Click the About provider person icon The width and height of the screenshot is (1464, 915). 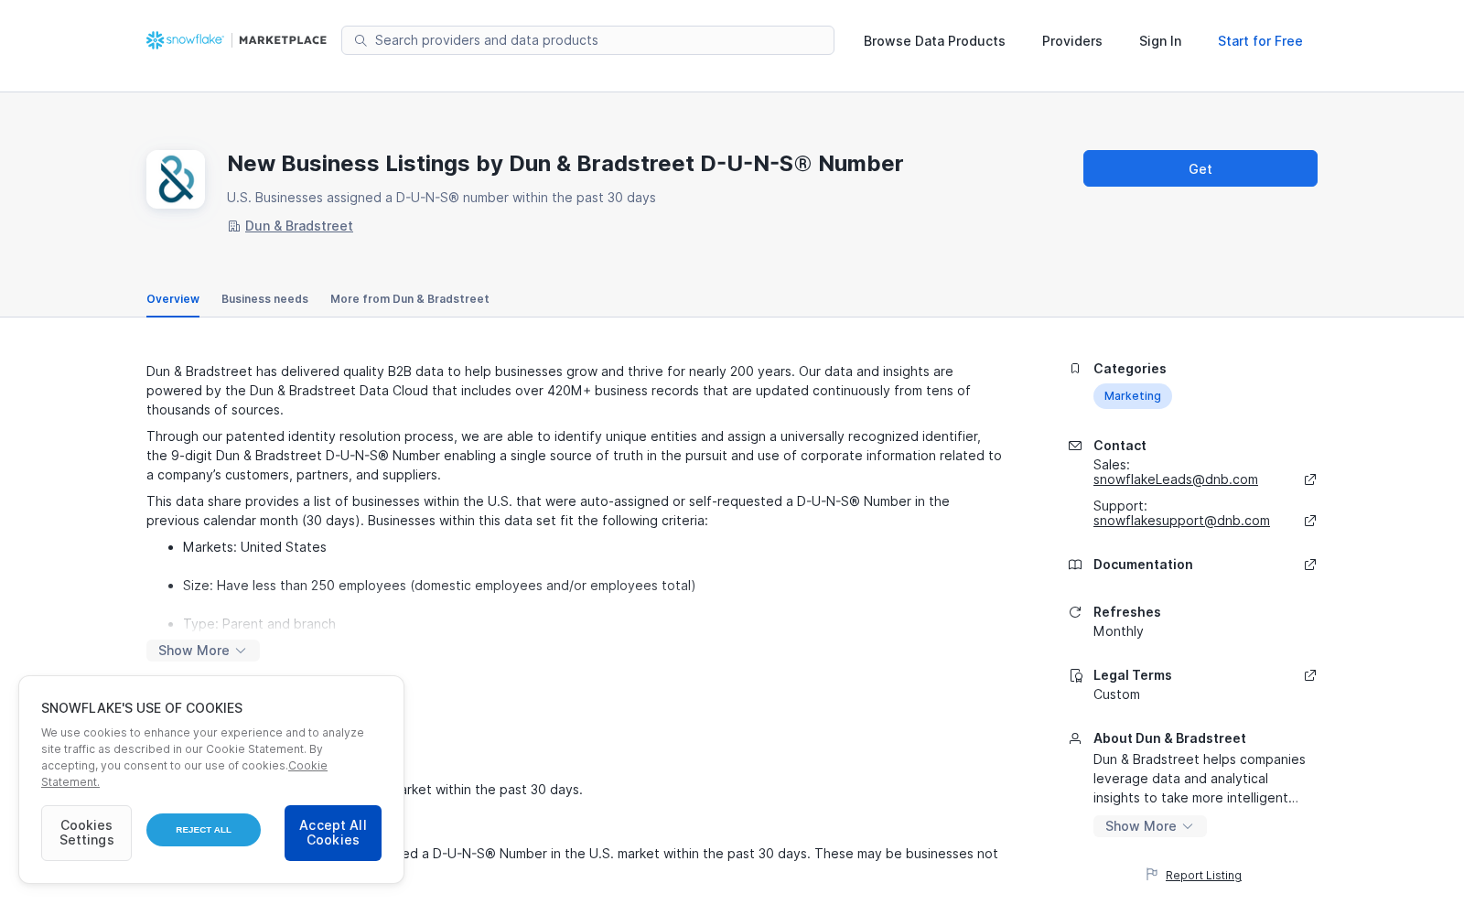click(x=1075, y=738)
